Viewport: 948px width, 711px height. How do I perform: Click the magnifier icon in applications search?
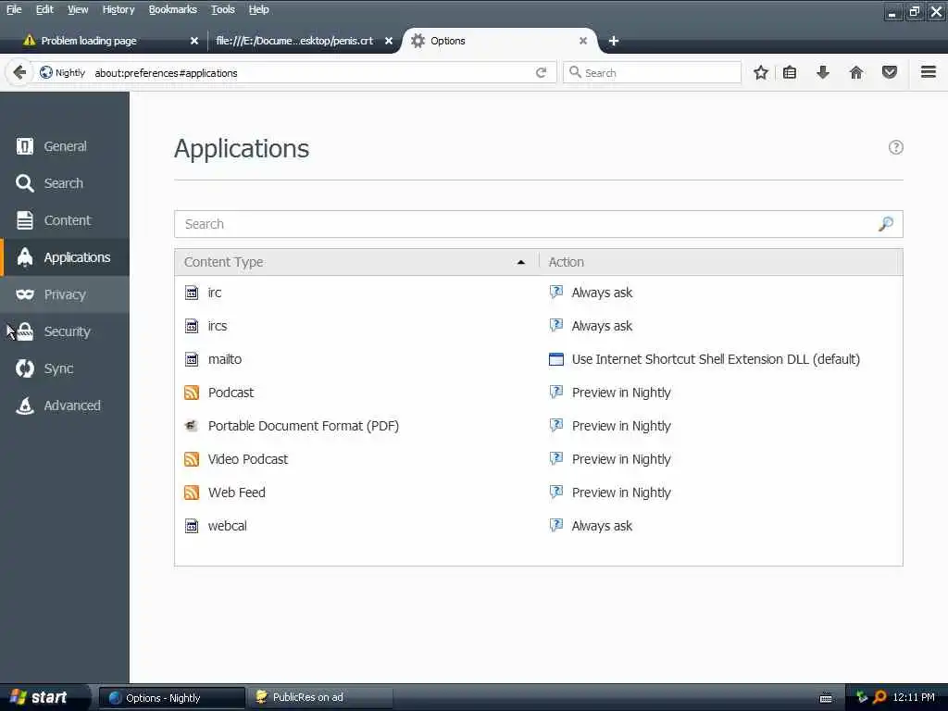tap(886, 224)
